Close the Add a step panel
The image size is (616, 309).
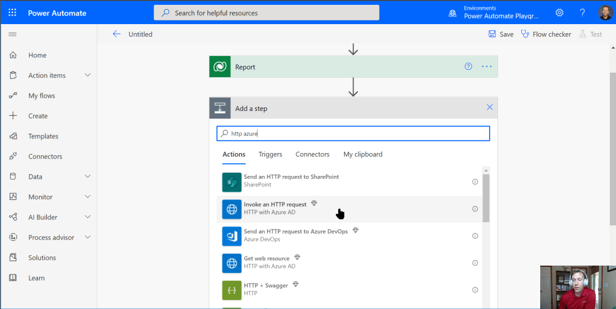tap(490, 107)
